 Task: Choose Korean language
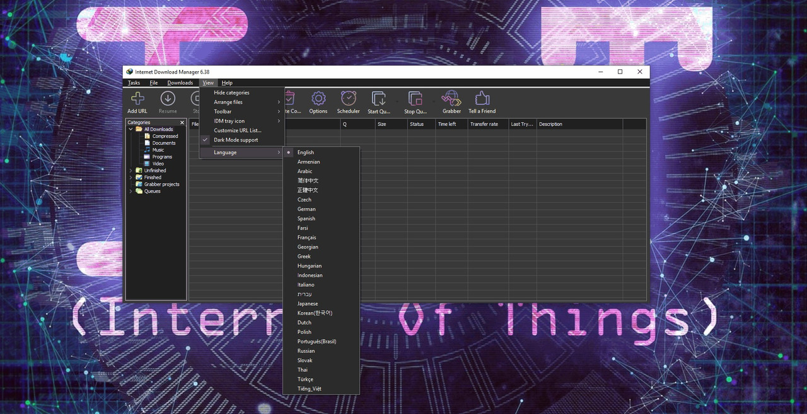pos(315,313)
